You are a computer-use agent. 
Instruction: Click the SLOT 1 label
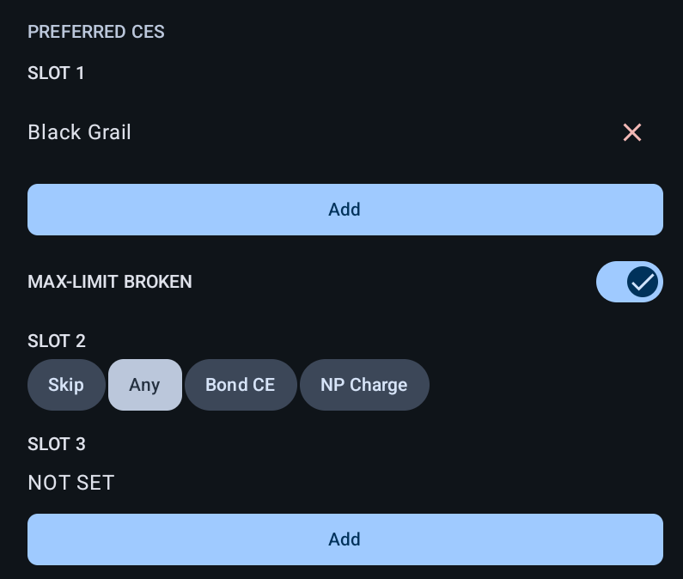pyautogui.click(x=57, y=73)
